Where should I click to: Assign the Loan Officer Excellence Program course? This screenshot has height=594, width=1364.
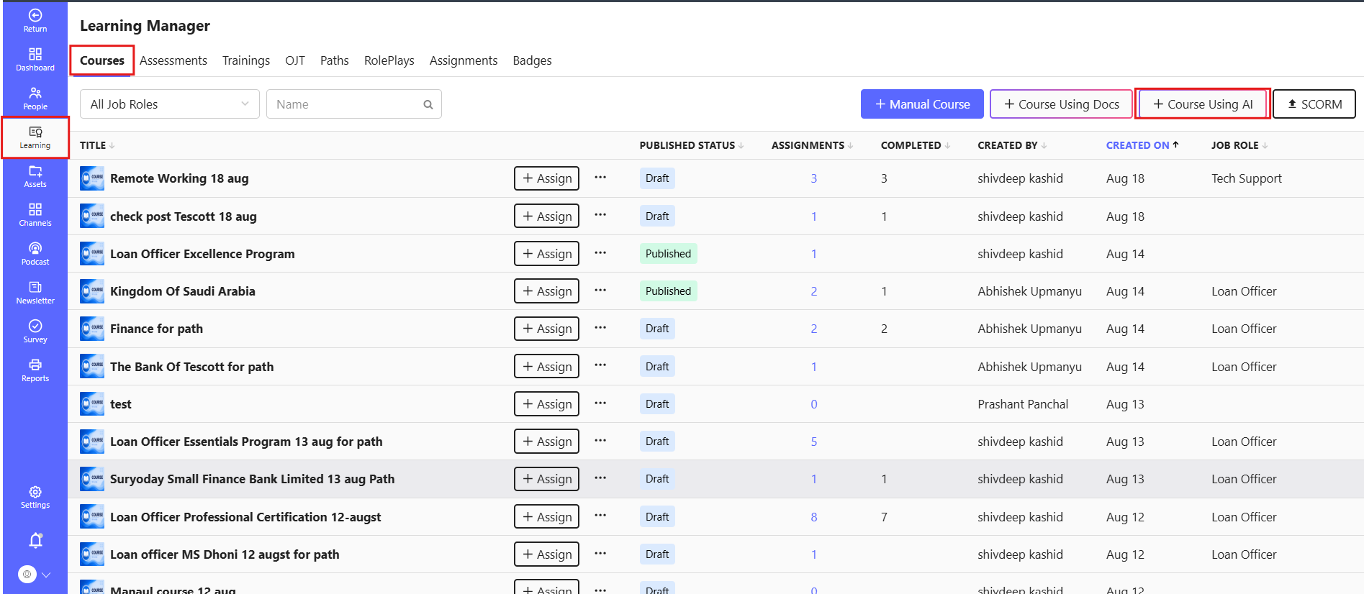[x=546, y=254]
